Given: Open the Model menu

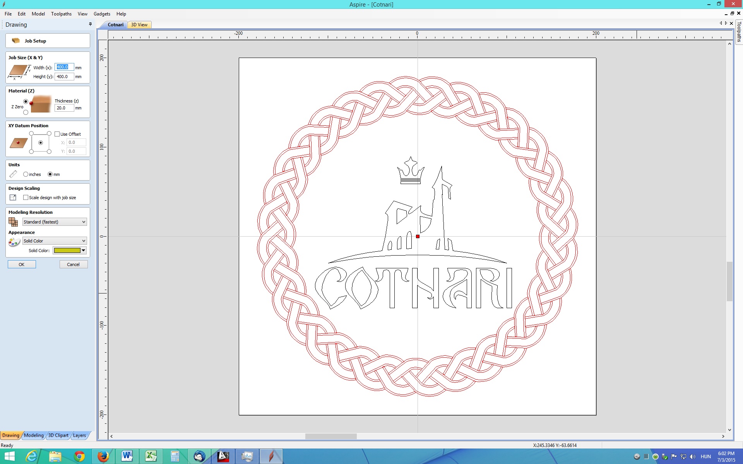Looking at the screenshot, I should click(38, 14).
